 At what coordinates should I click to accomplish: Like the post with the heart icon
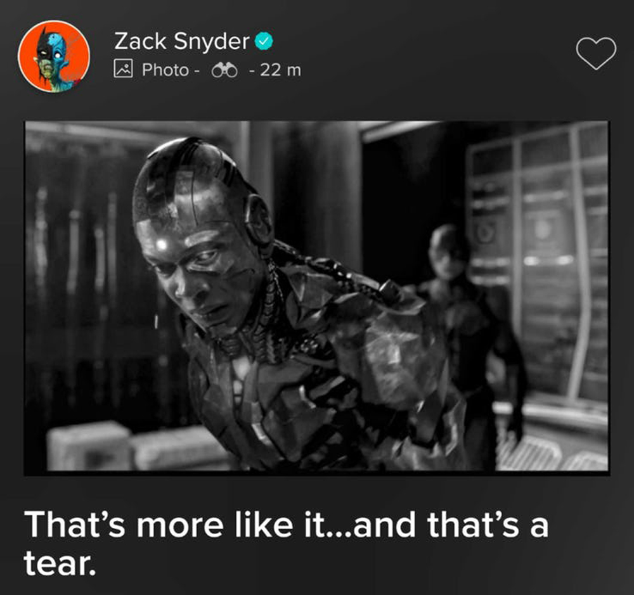tap(596, 53)
